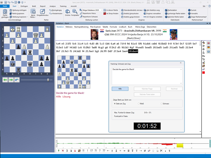Click the Lösung link below diagram

[x=67, y=97]
